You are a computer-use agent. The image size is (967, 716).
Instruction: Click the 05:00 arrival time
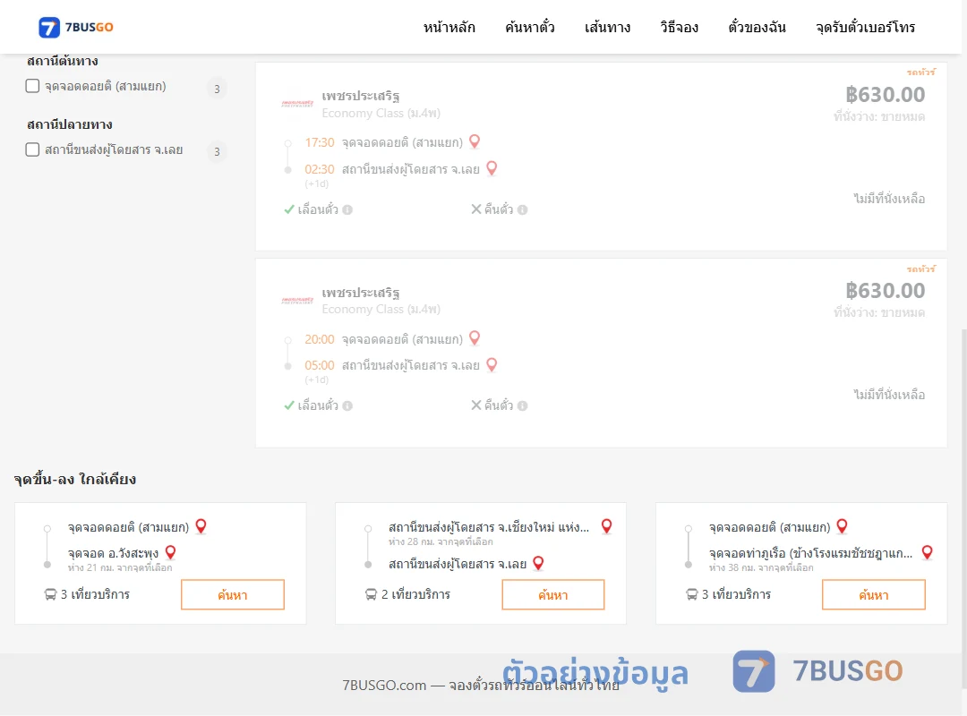[x=320, y=365]
